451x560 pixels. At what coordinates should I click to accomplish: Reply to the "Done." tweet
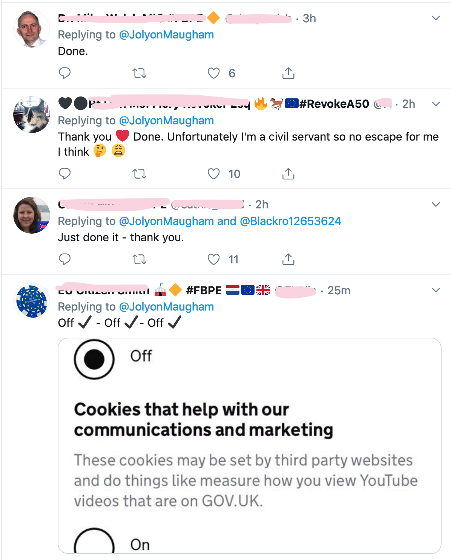point(65,73)
